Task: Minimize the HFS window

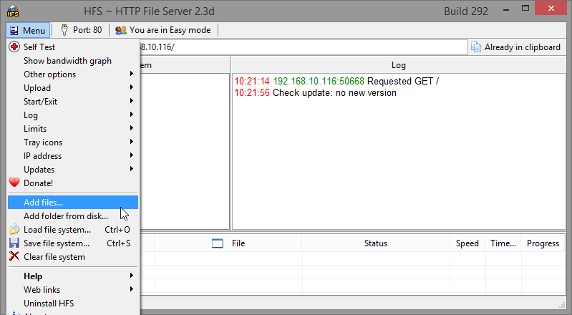Action: tap(506, 10)
